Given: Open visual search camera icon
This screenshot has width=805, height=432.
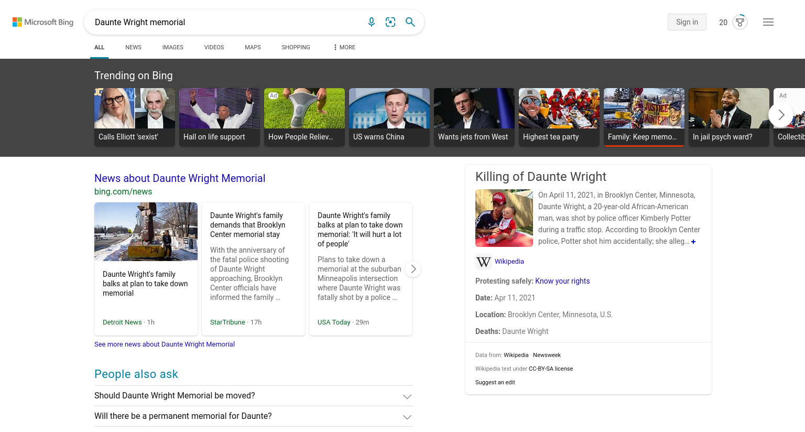Looking at the screenshot, I should click(x=390, y=22).
